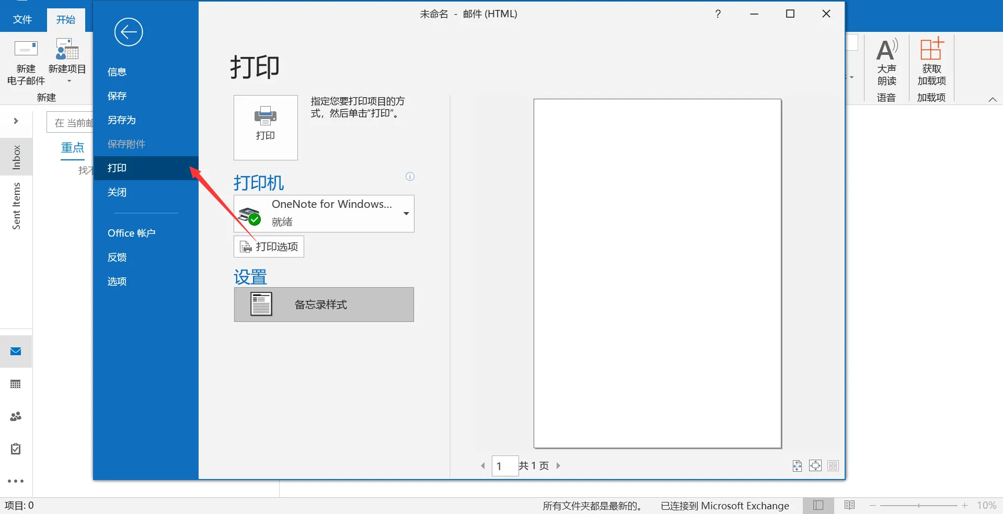1003x514 pixels.
Task: Switch to reading view in status bar
Action: pyautogui.click(x=850, y=506)
